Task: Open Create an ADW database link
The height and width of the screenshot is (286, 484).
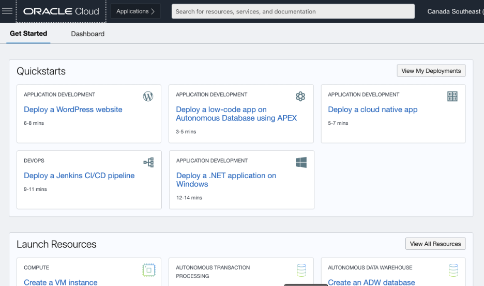Action: point(371,282)
